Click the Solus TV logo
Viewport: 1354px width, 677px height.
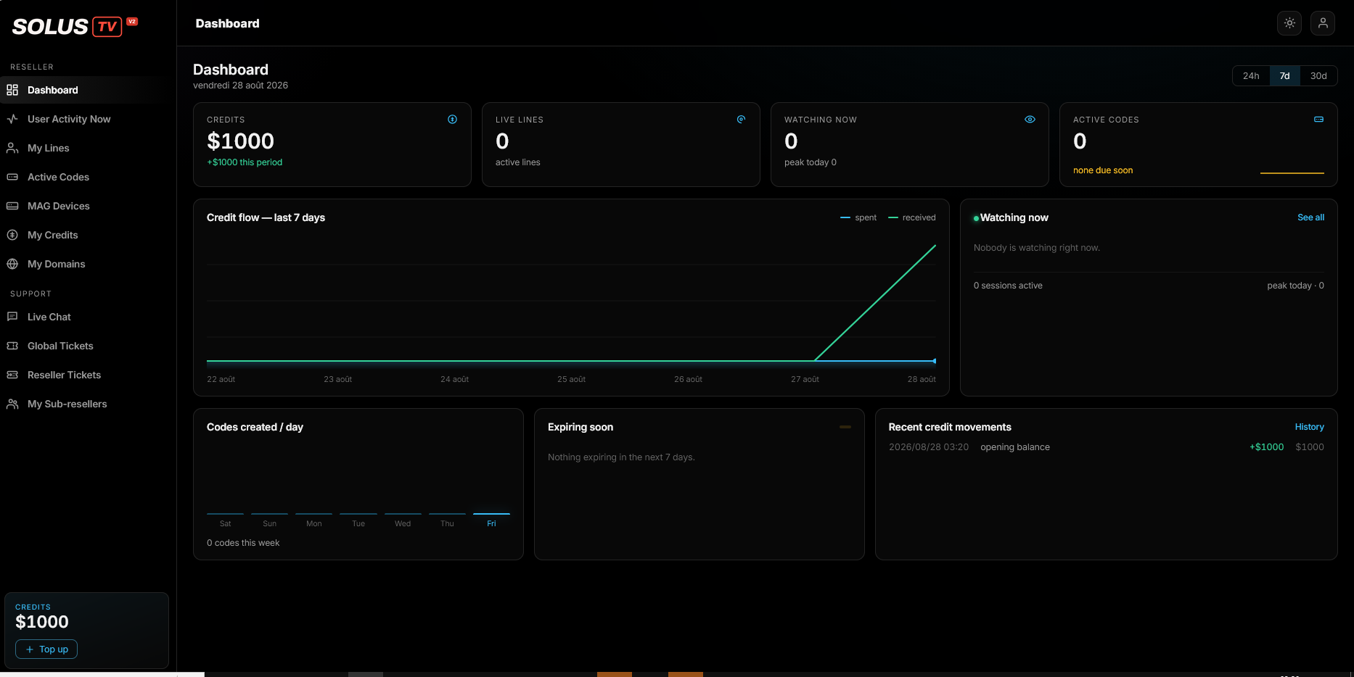pos(75,27)
